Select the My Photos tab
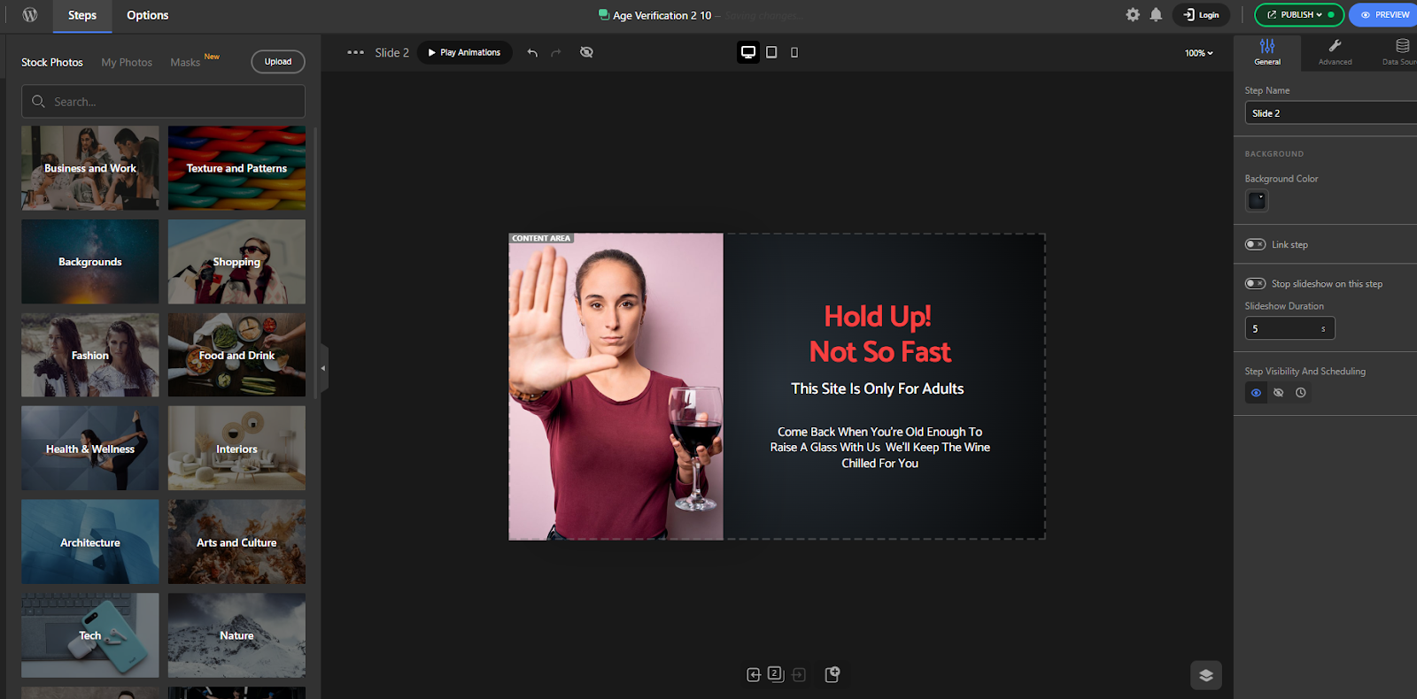Viewport: 1417px width, 699px height. coord(127,63)
